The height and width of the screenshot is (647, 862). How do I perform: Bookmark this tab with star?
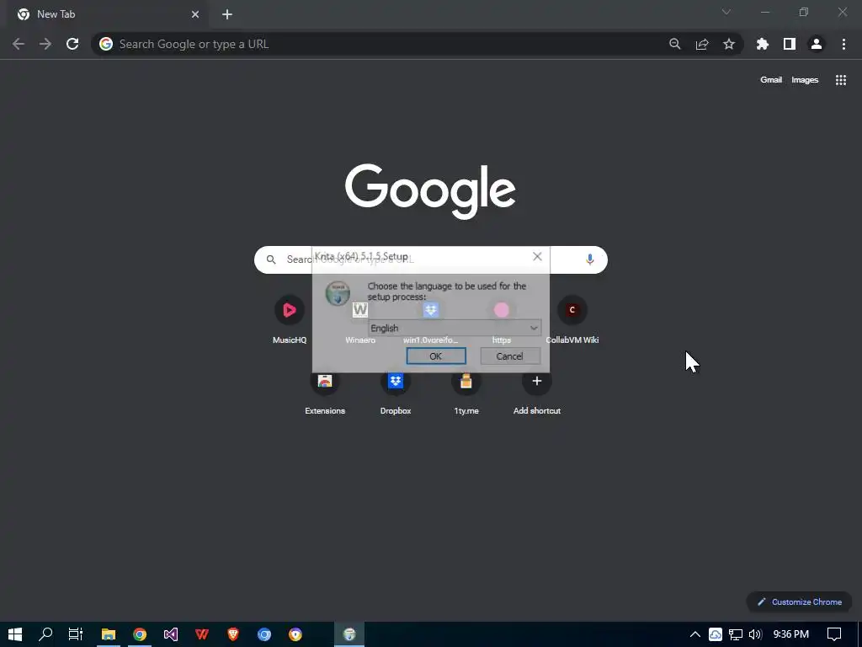coord(729,44)
